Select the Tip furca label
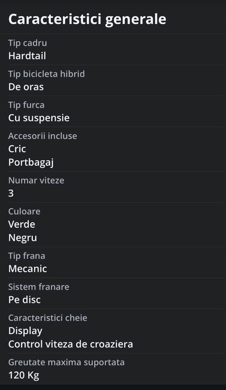Viewport: 226px width, 390px height. click(26, 105)
